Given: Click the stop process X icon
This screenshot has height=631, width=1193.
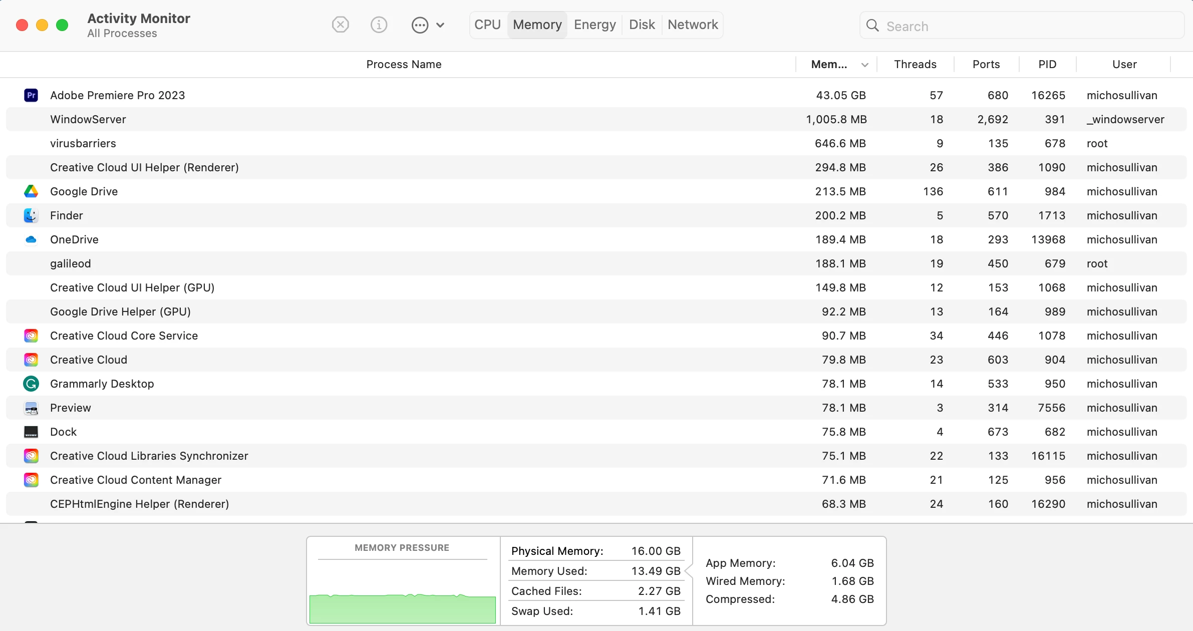Looking at the screenshot, I should [340, 25].
